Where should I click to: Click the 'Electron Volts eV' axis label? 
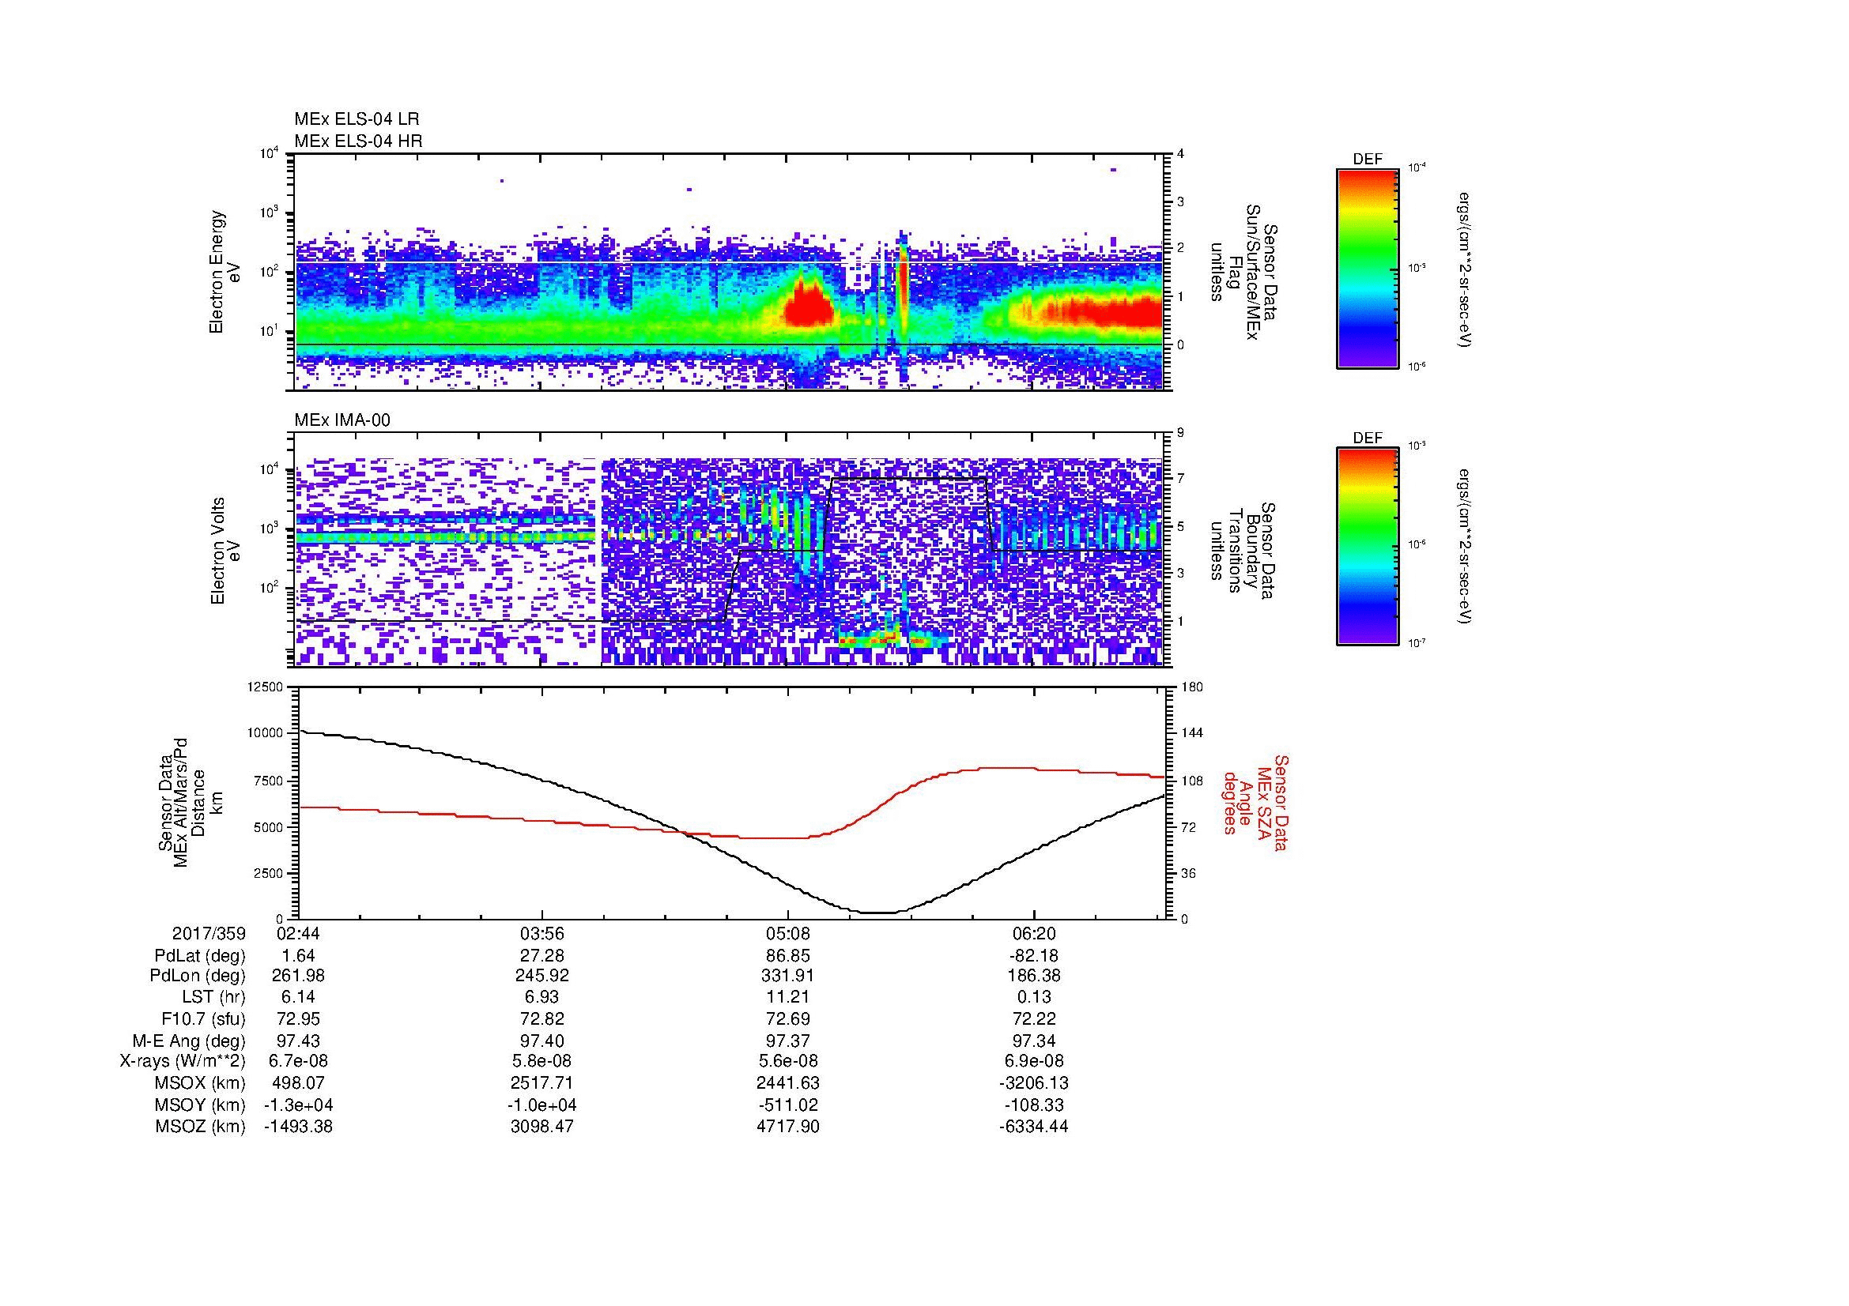[x=225, y=551]
